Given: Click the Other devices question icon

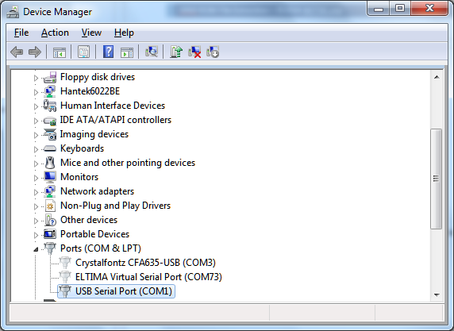Looking at the screenshot, I should [x=50, y=220].
